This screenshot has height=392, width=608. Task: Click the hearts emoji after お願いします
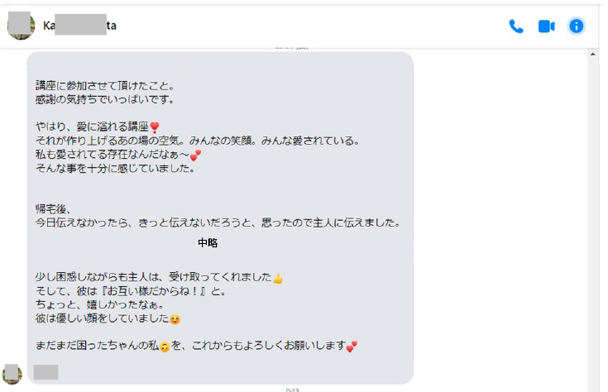[x=352, y=347]
